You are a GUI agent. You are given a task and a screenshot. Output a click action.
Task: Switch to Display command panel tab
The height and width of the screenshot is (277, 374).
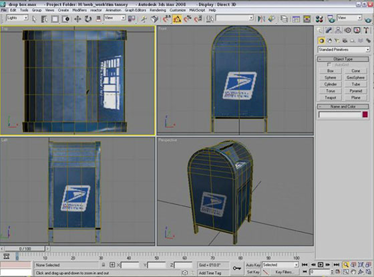pyautogui.click(x=357, y=30)
